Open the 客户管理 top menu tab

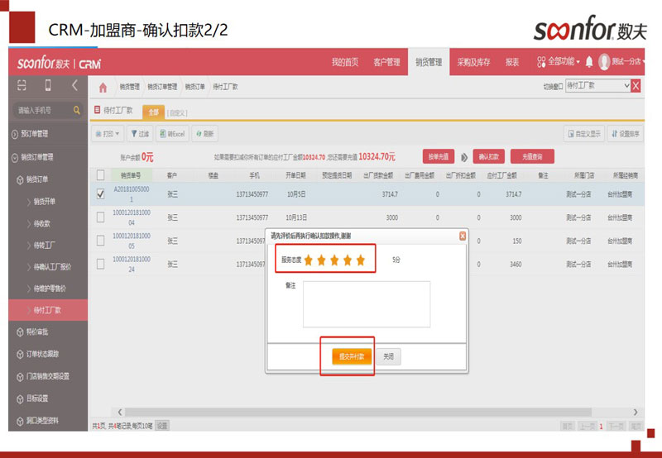(386, 62)
